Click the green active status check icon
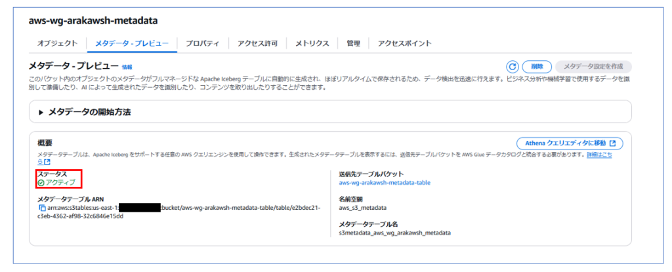Screen dimensions: 672x272 click(41, 182)
